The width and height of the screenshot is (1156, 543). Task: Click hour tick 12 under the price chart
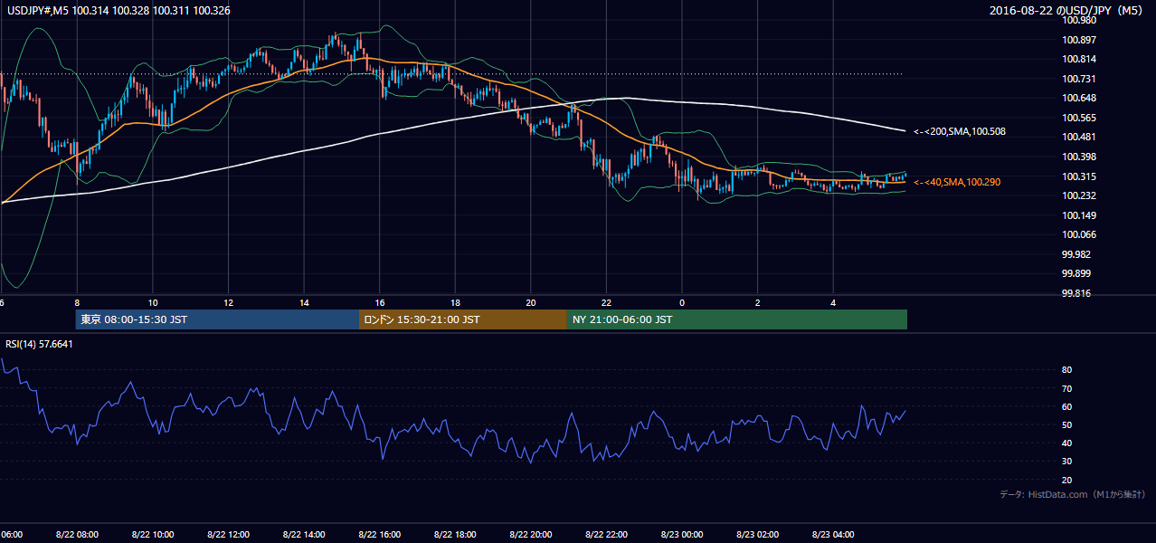click(228, 302)
